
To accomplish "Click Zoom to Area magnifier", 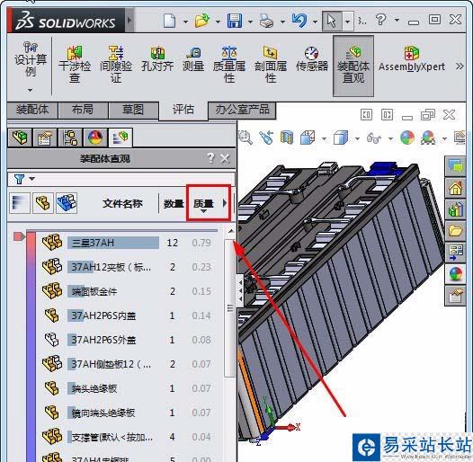I will [x=245, y=138].
